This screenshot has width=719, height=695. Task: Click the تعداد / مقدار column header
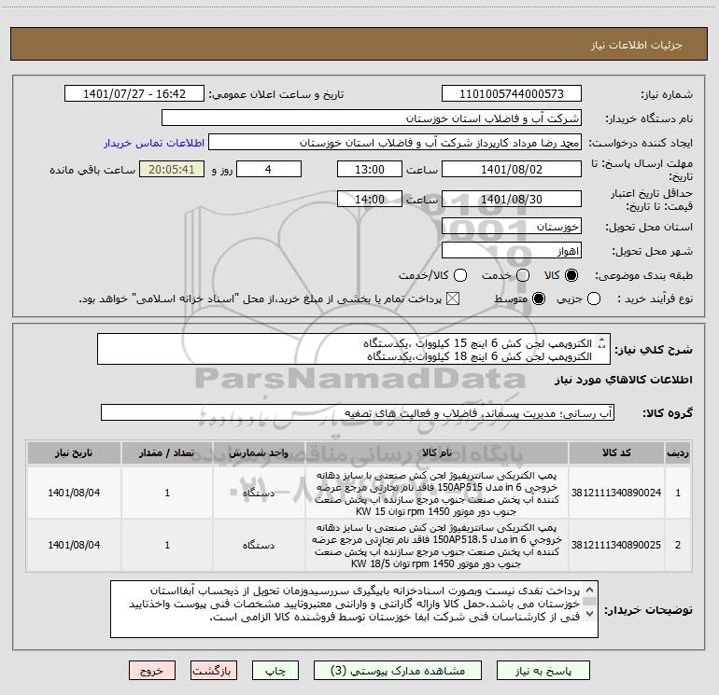coord(167,452)
